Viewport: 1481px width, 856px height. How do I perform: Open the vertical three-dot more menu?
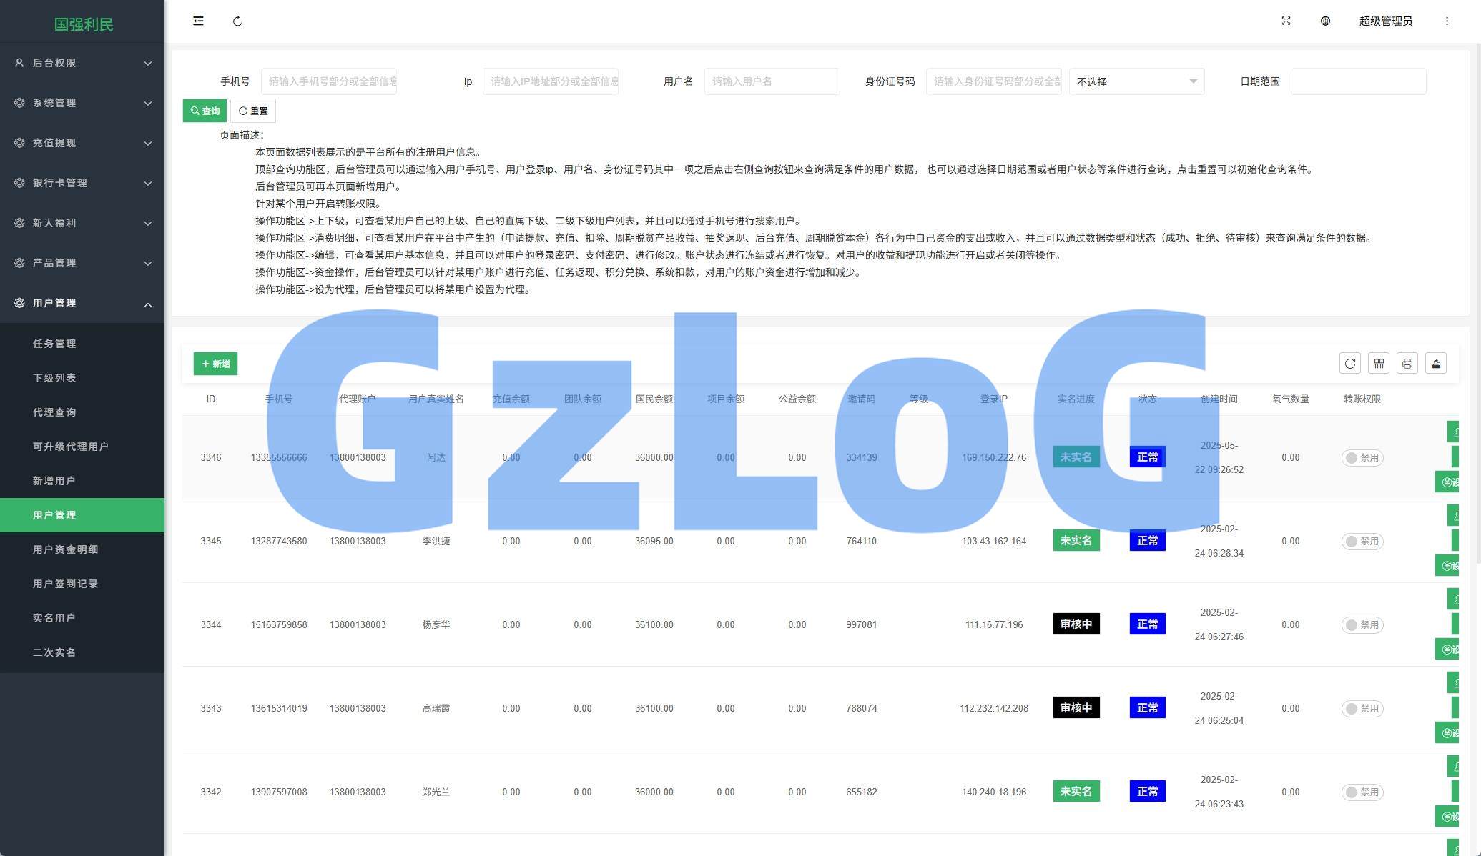click(x=1447, y=21)
